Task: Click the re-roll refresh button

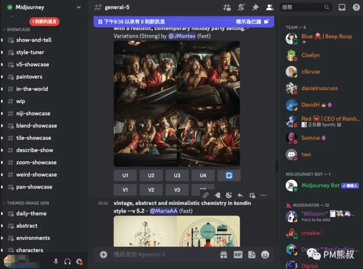Action: (x=229, y=176)
